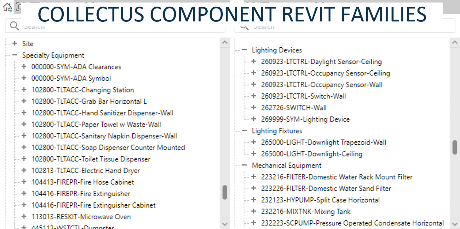Expand 104416-FIREPR-Fire Extinguisher family

(24, 193)
